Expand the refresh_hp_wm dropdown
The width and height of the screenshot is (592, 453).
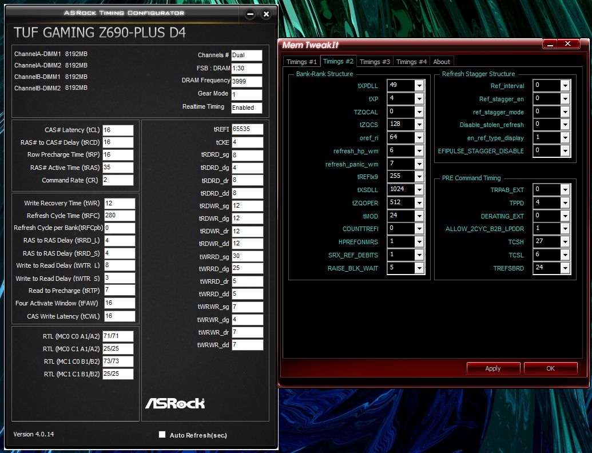tap(419, 151)
